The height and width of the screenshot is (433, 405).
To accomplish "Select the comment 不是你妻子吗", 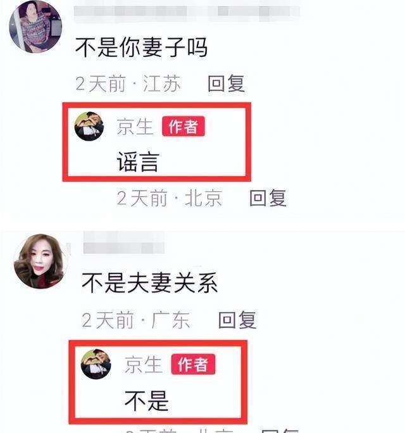I will pos(141,47).
